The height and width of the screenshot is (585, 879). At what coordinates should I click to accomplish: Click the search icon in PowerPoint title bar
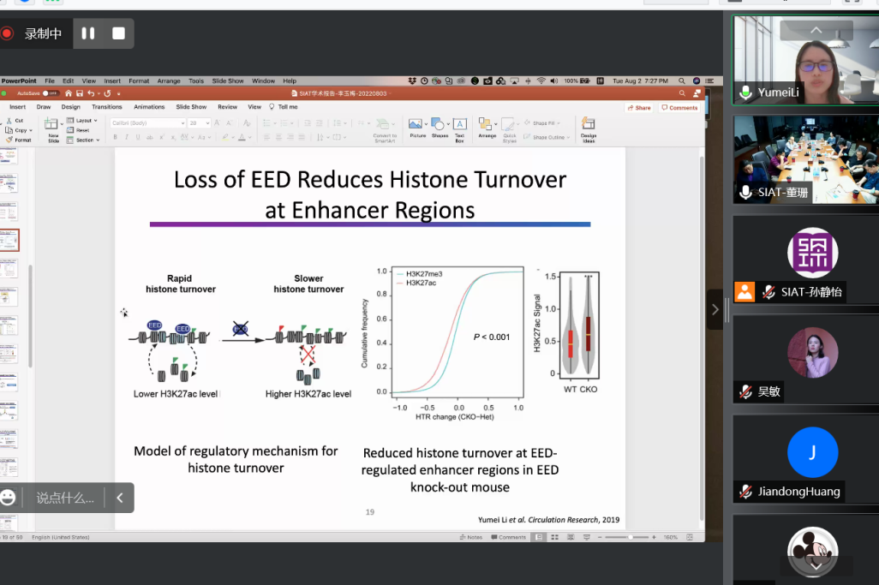(682, 93)
